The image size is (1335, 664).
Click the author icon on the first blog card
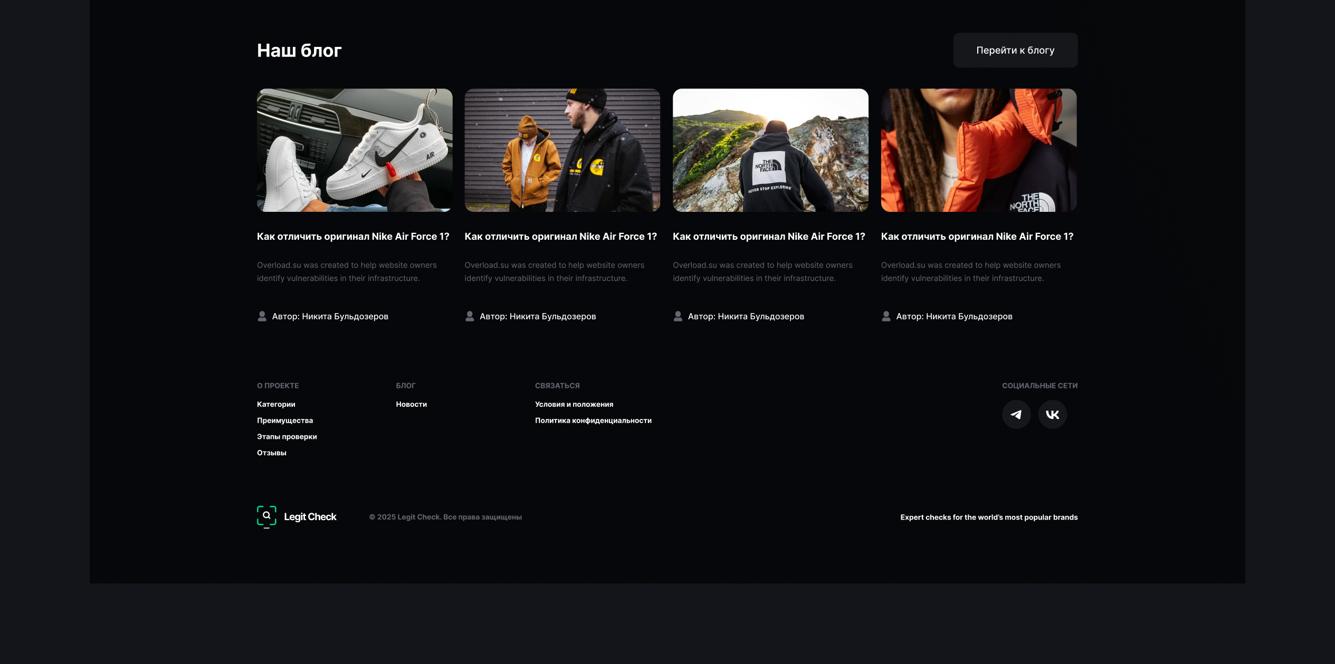[x=261, y=316]
